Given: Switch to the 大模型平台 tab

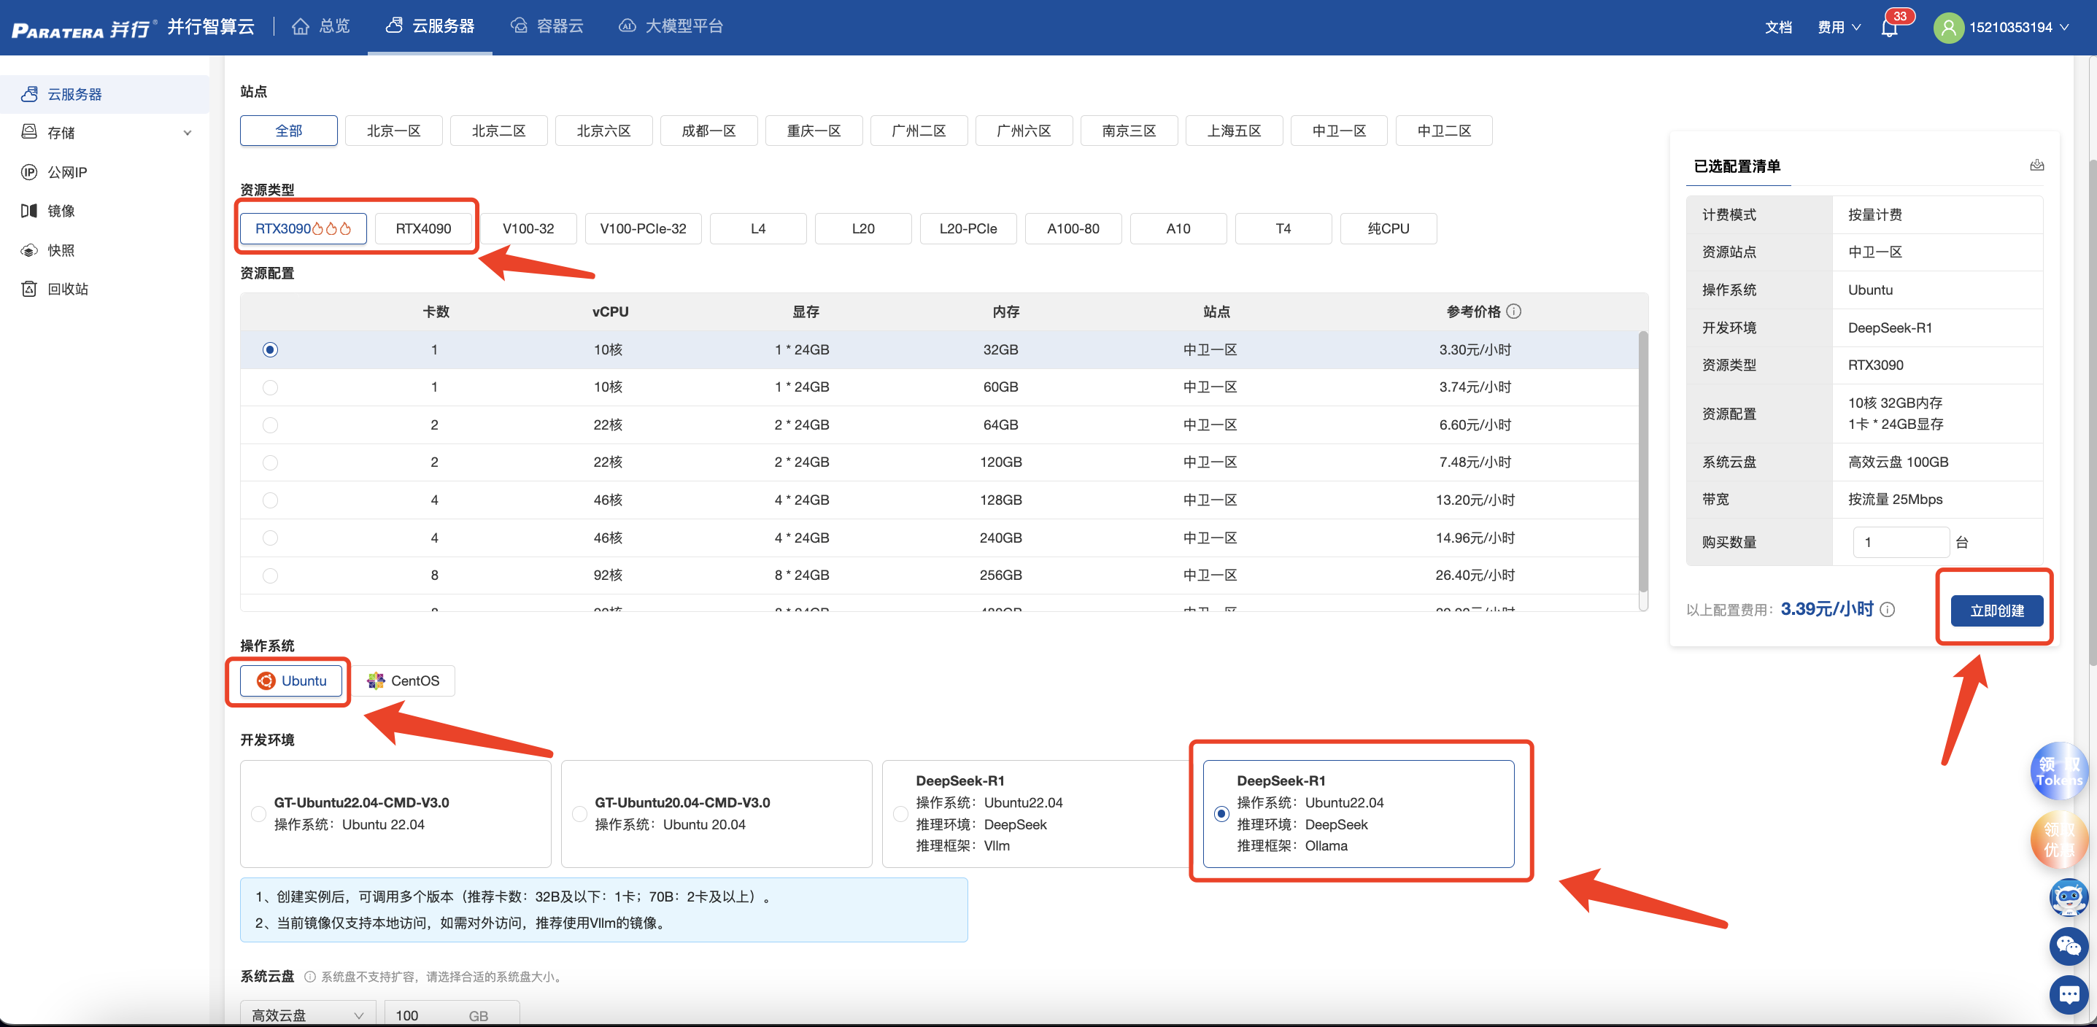Looking at the screenshot, I should [671, 27].
